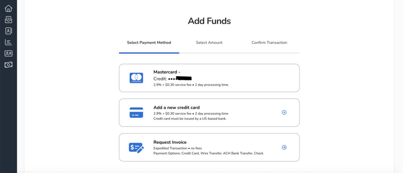Click the ID card sidebar icon
Image resolution: width=403 pixels, height=173 pixels.
8,53
